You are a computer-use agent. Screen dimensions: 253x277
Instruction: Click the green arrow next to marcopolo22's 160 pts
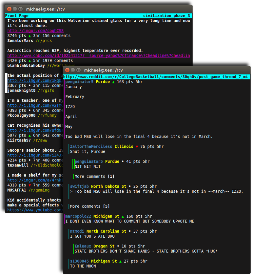point(123,216)
